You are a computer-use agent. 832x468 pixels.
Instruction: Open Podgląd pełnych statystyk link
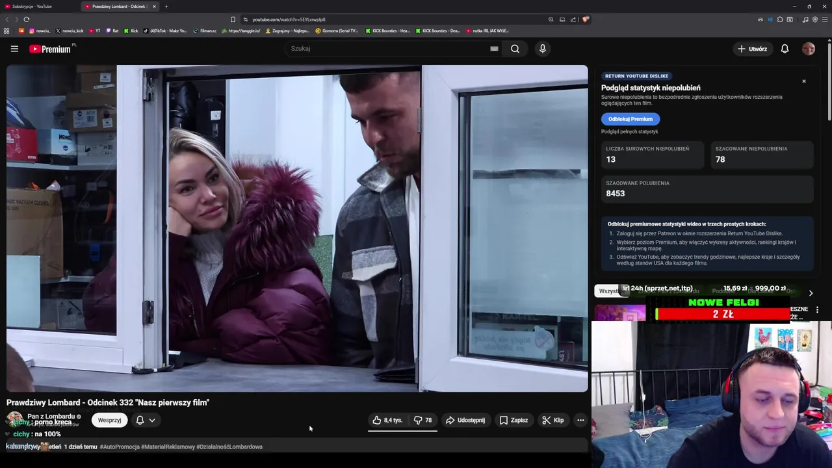click(629, 131)
